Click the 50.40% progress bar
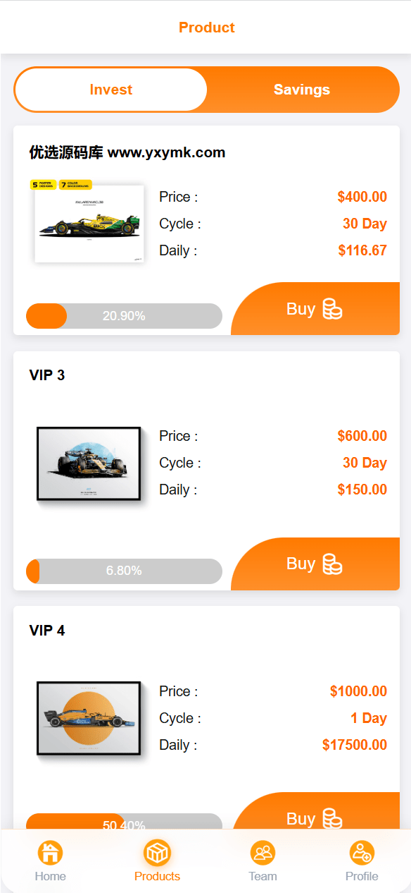The height and width of the screenshot is (893, 411). tap(124, 822)
